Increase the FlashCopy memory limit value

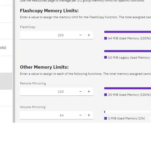89,35
